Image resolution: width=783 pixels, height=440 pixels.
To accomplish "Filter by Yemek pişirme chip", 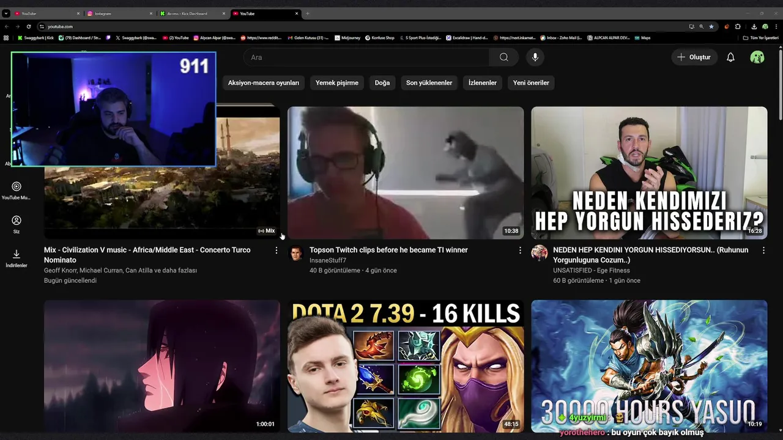I will [x=337, y=82].
